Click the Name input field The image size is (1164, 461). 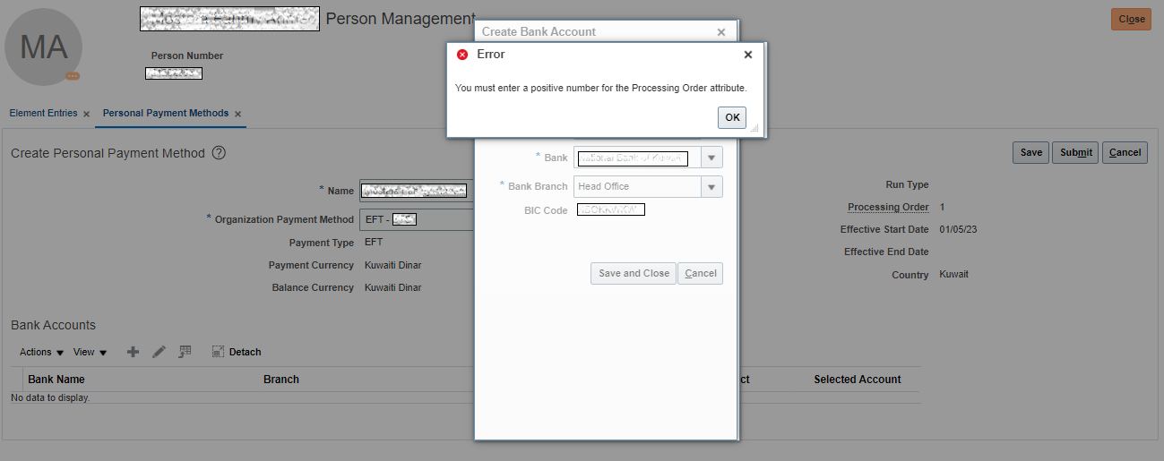click(418, 191)
